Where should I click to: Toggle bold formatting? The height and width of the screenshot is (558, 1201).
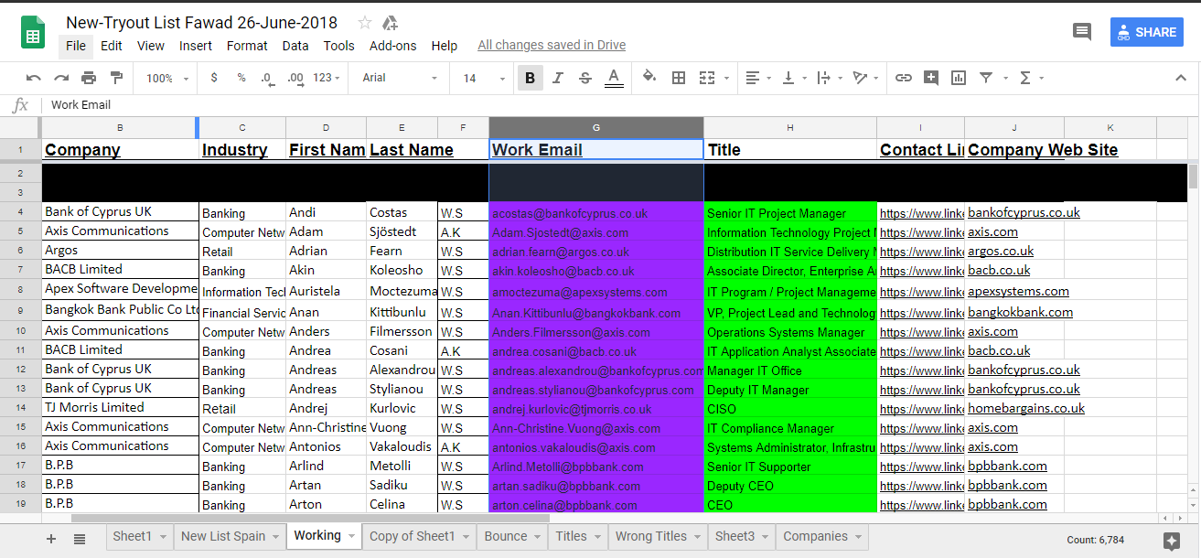click(530, 78)
